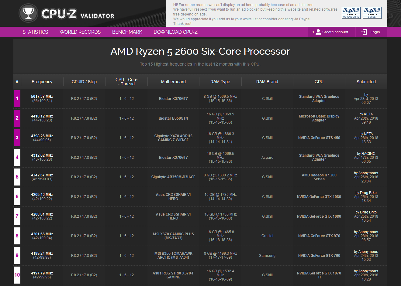Click NVIDIA GeForce GTS 450 GPU cell
401x286 pixels.
click(x=319, y=138)
